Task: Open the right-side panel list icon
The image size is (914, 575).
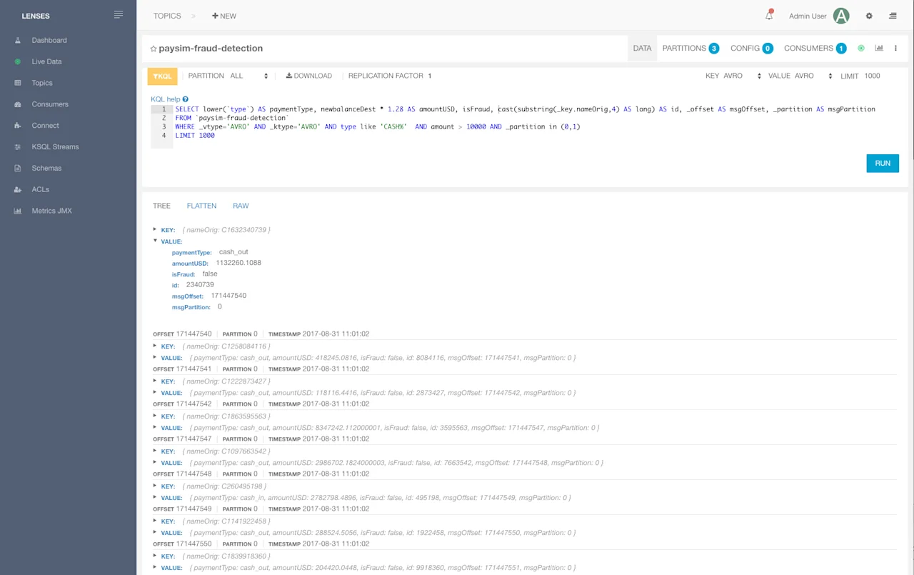Action: pyautogui.click(x=893, y=16)
